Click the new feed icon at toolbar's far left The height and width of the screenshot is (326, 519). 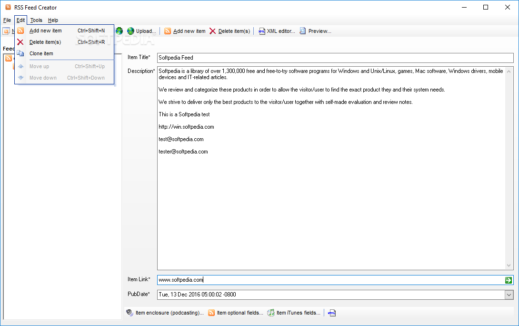pos(6,31)
